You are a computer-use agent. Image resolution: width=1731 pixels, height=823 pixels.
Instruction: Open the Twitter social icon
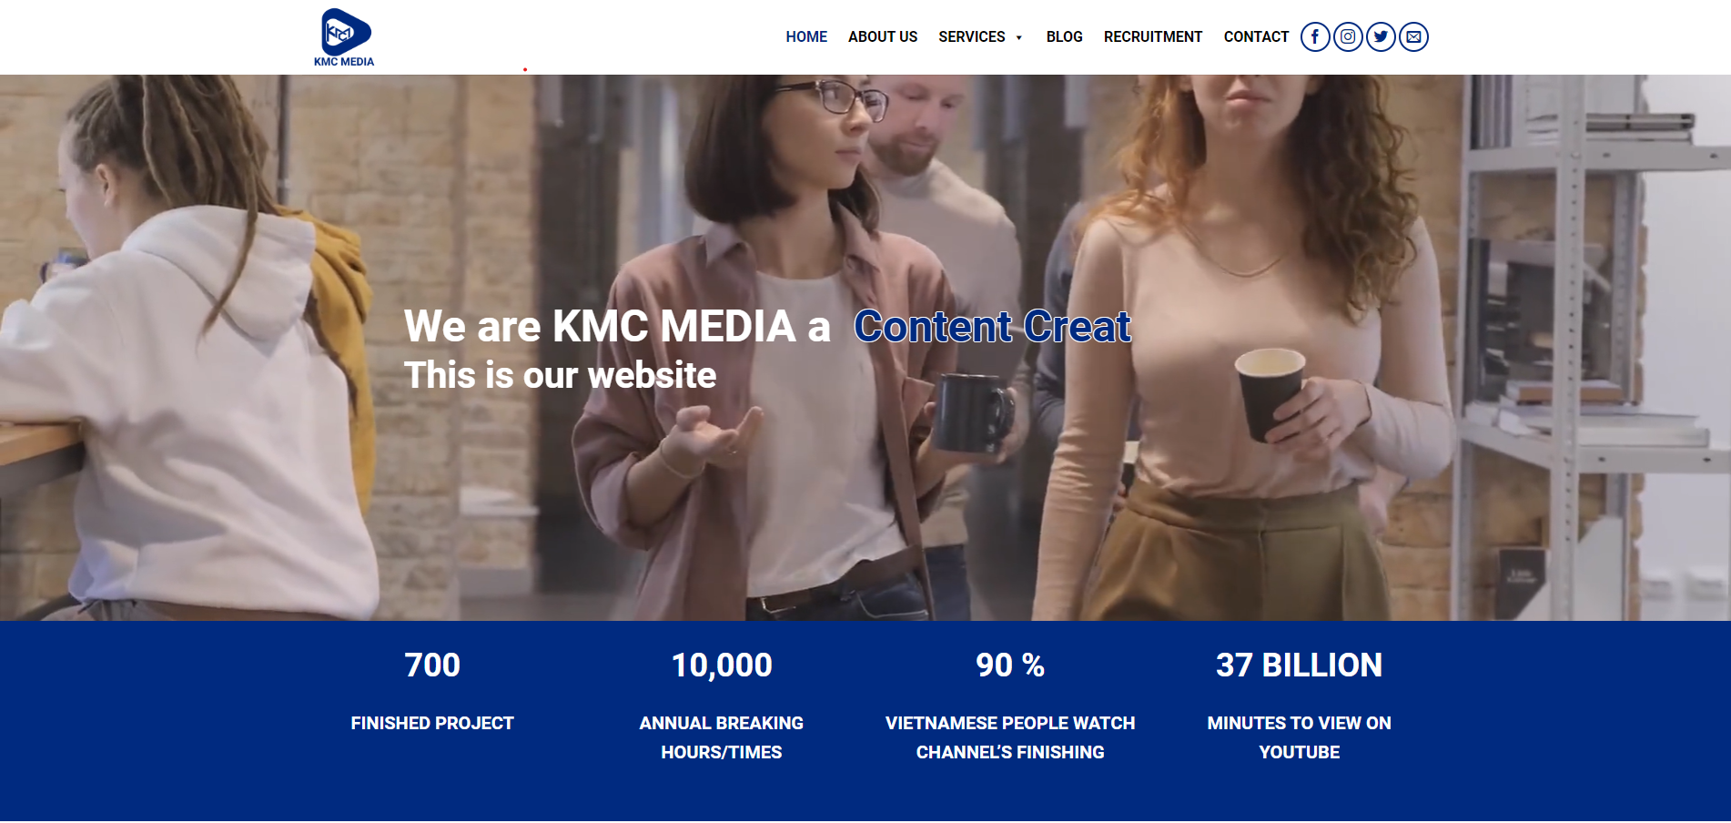click(1380, 37)
